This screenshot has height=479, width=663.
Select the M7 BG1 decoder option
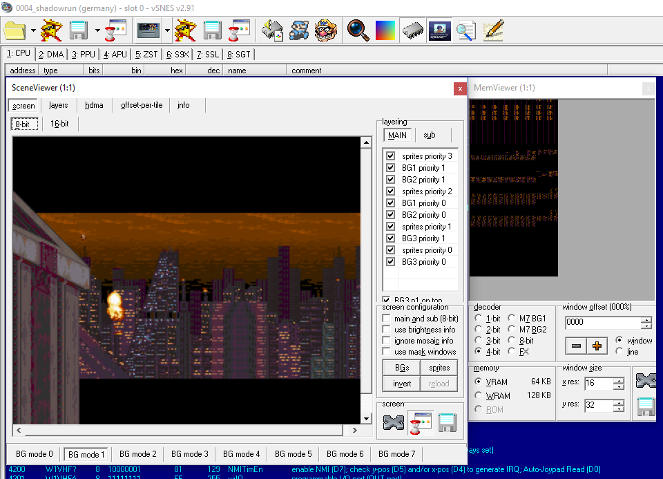pyautogui.click(x=512, y=318)
